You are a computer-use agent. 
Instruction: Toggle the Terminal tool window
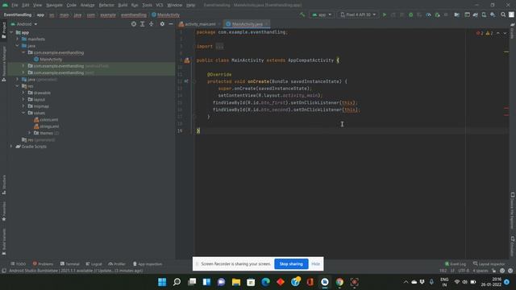[70, 264]
